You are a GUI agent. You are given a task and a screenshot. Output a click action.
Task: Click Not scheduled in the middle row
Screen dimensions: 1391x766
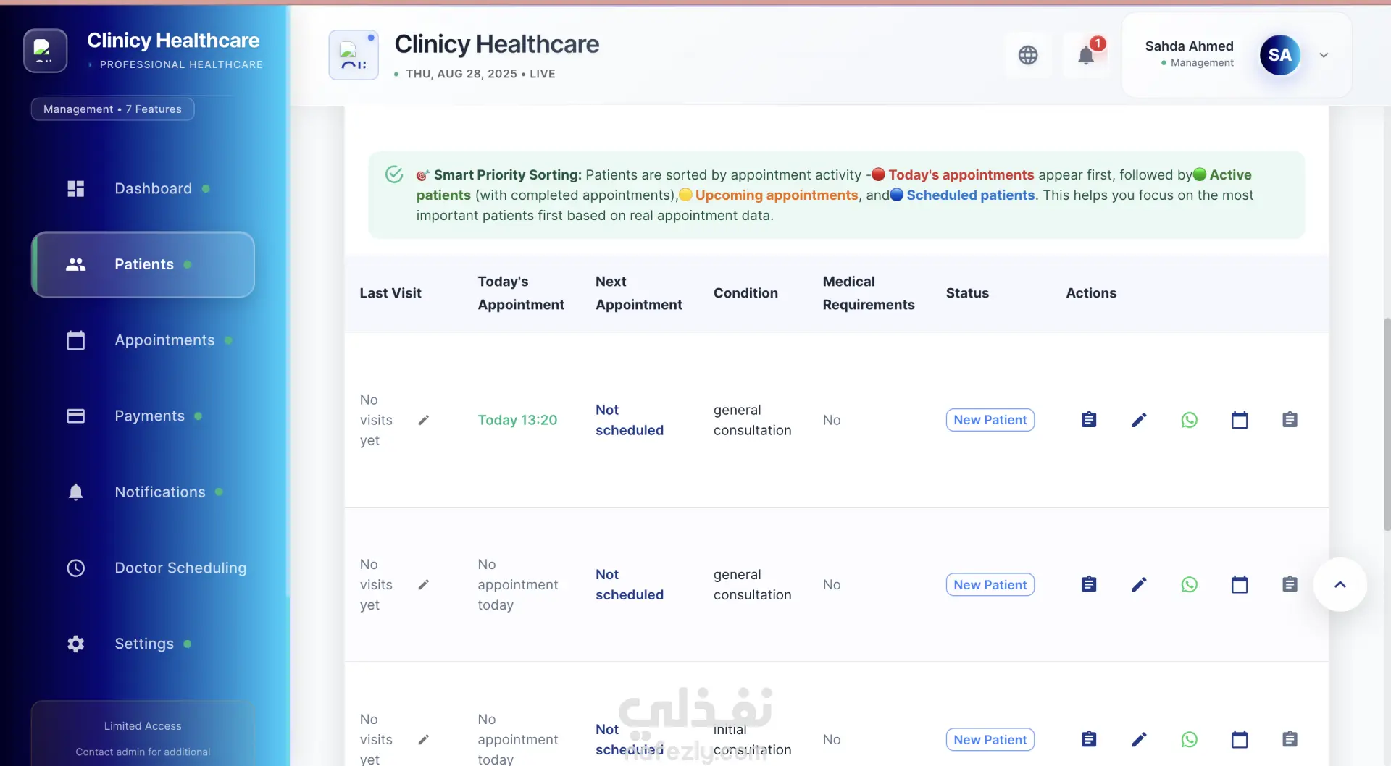click(x=630, y=584)
